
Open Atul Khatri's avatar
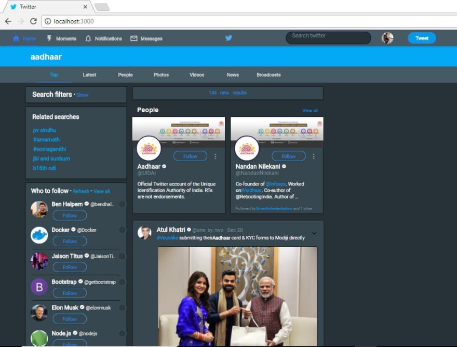144,232
